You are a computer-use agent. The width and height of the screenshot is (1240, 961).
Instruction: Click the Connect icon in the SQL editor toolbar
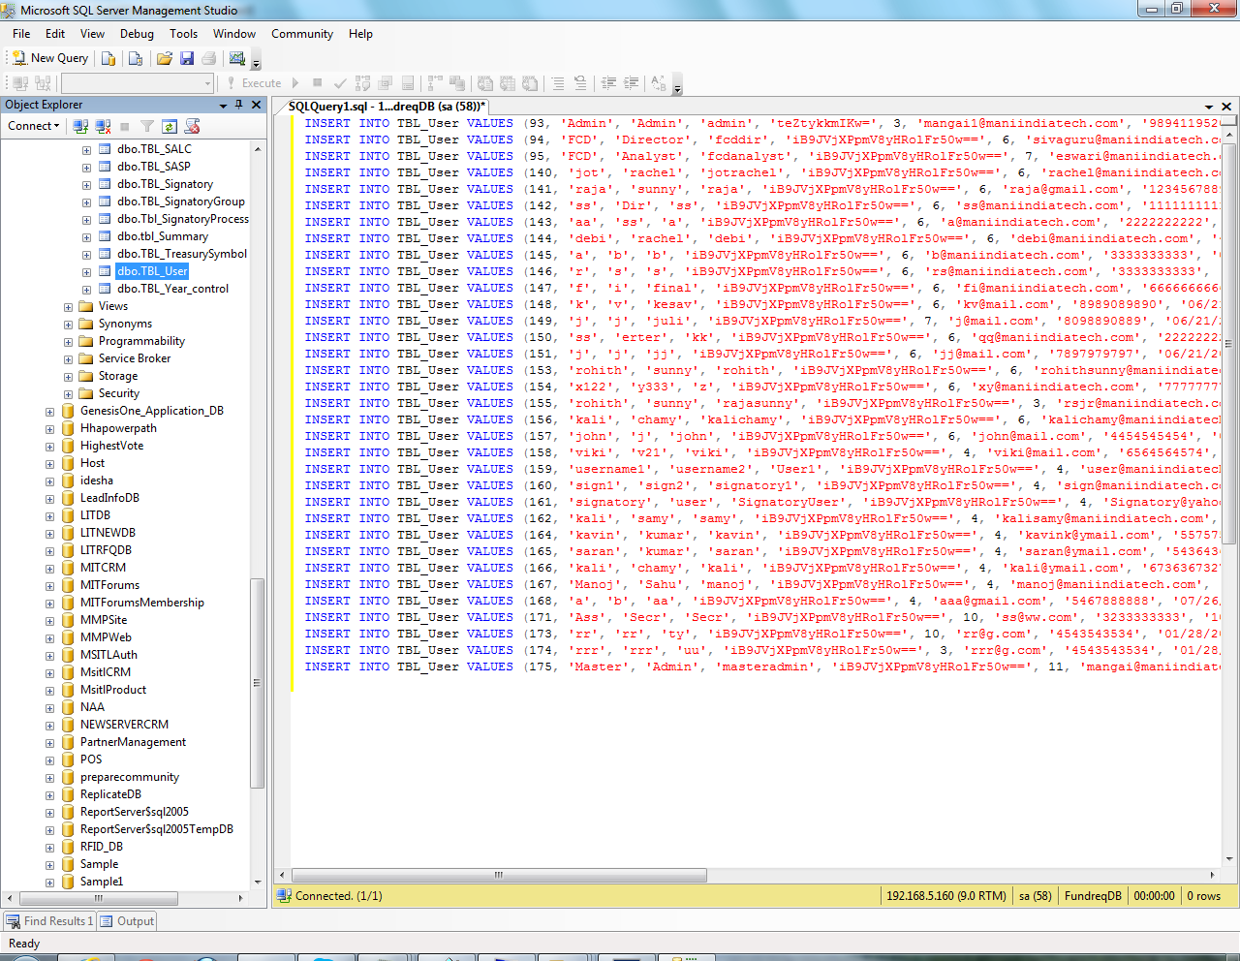coord(20,83)
